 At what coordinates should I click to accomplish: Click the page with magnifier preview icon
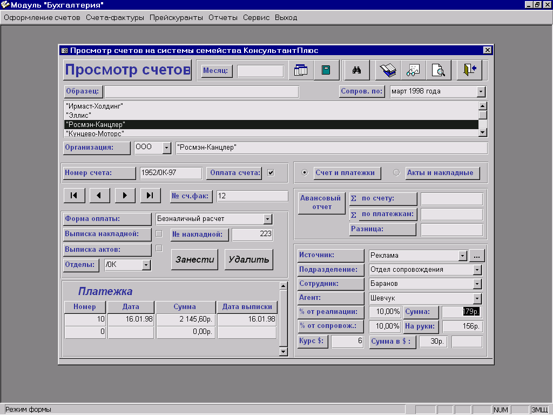[x=439, y=70]
